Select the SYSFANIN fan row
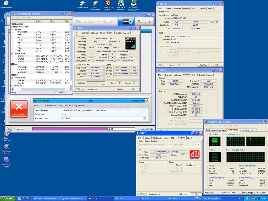268x201 pixels. point(40,67)
